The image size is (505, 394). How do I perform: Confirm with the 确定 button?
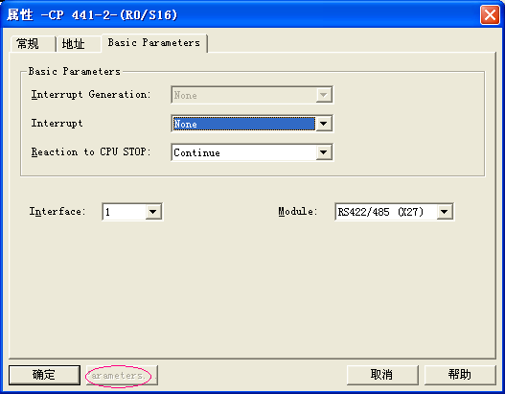click(44, 375)
